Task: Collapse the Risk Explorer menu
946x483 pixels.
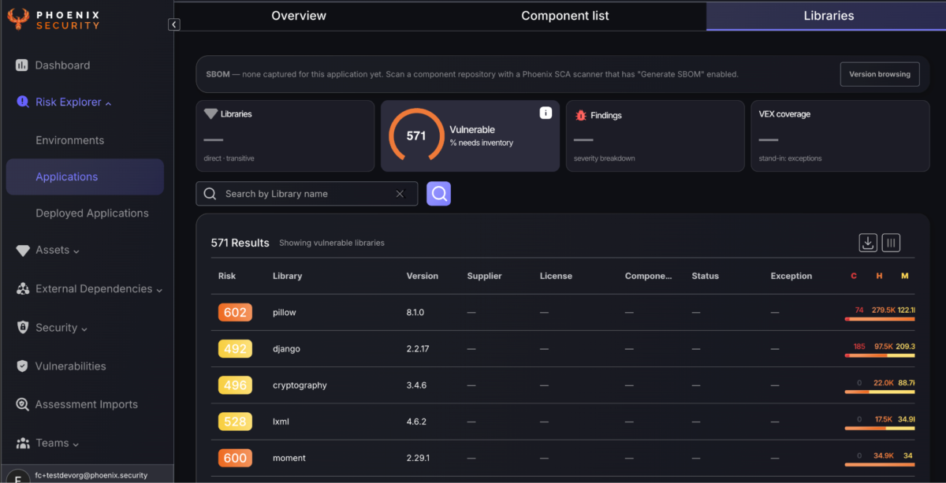Action: coord(108,102)
